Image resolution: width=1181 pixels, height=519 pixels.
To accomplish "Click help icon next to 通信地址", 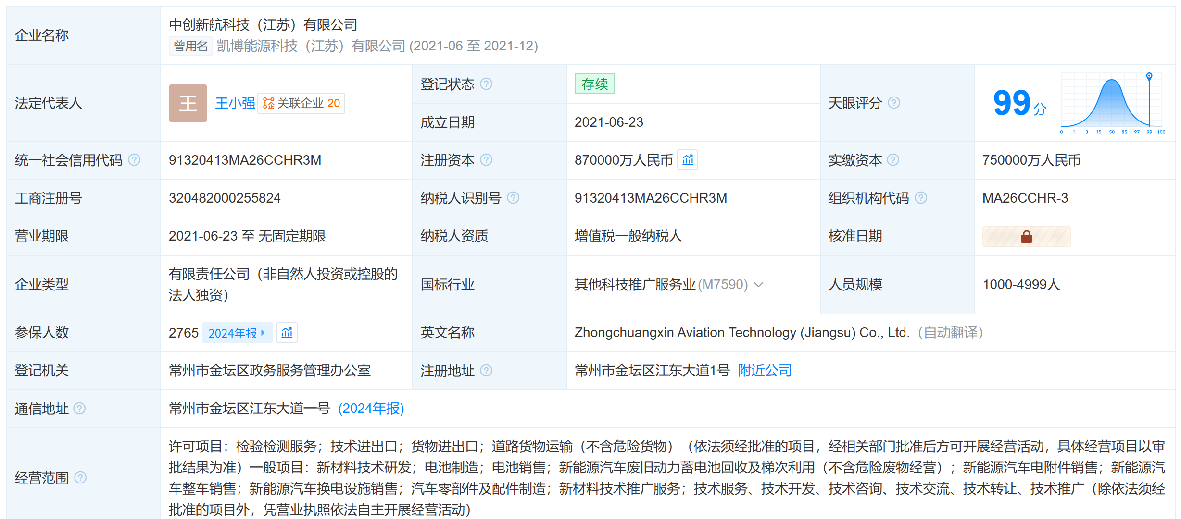I will pos(79,409).
